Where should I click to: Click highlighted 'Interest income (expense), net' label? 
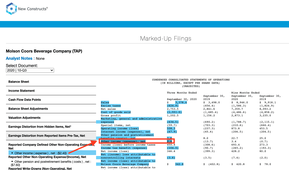point(126,132)
